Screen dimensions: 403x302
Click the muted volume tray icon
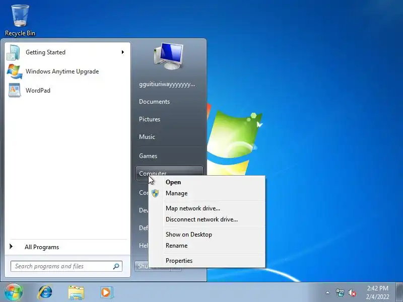pyautogui.click(x=352, y=292)
